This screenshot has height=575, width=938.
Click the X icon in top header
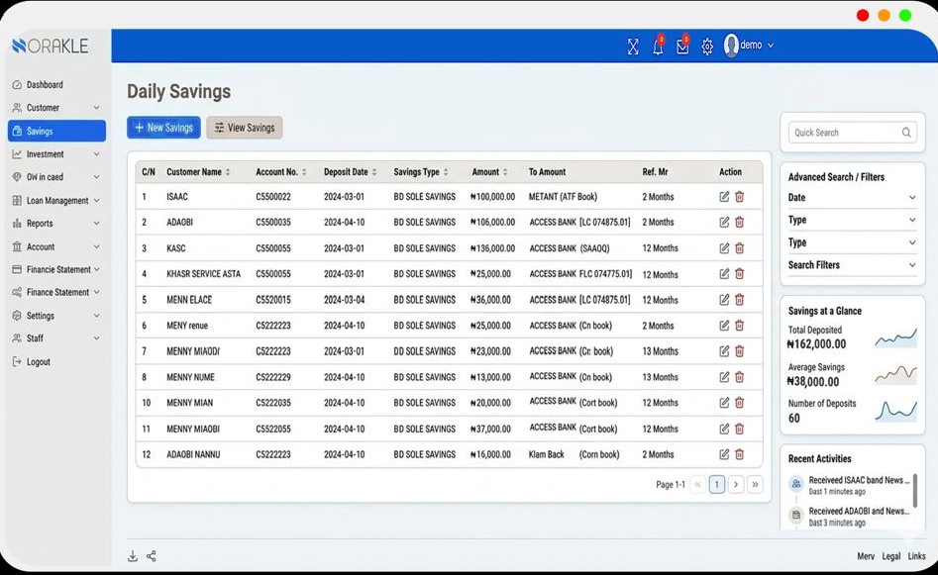tap(633, 47)
